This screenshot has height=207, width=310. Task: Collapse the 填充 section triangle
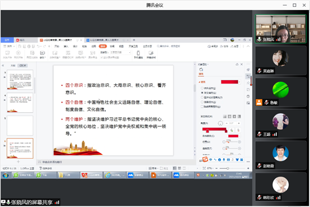click(x=199, y=82)
